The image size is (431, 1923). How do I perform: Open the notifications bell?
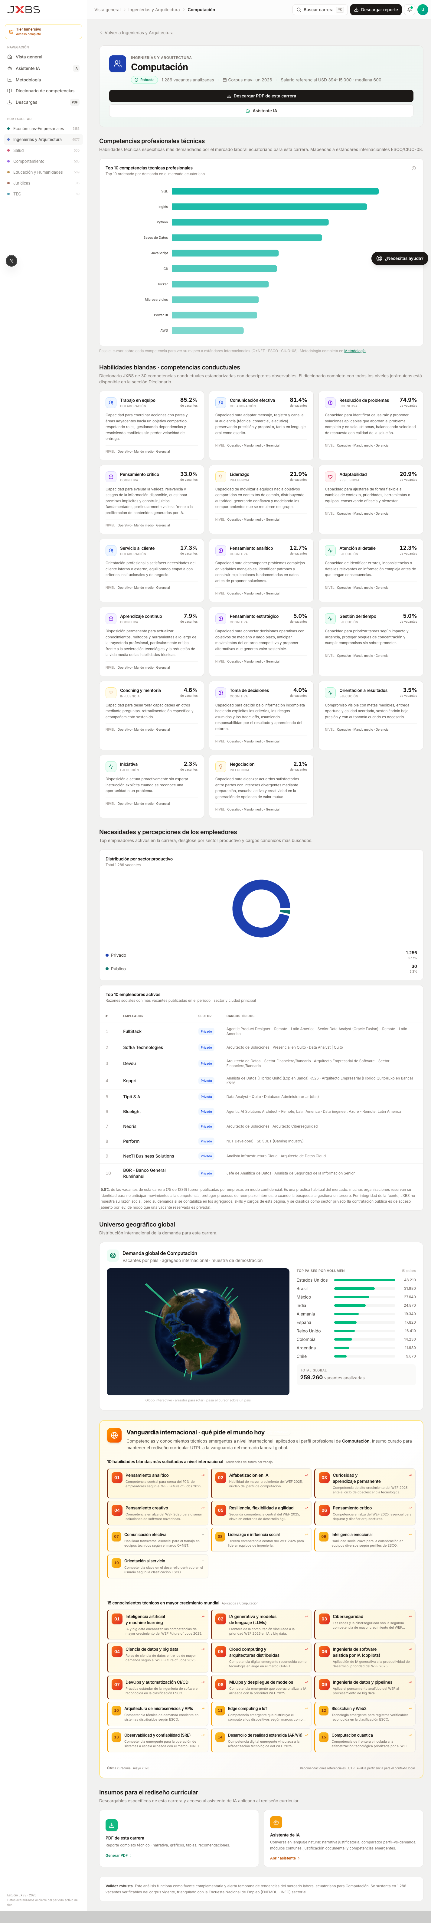point(410,10)
